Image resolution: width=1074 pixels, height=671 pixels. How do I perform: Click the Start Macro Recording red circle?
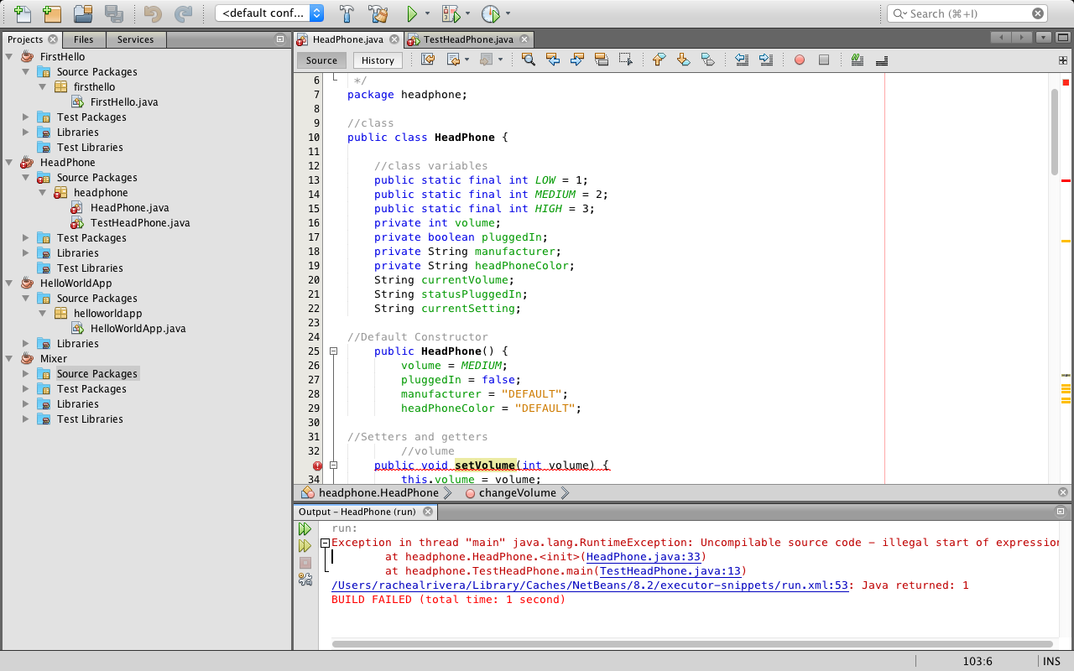point(799,60)
